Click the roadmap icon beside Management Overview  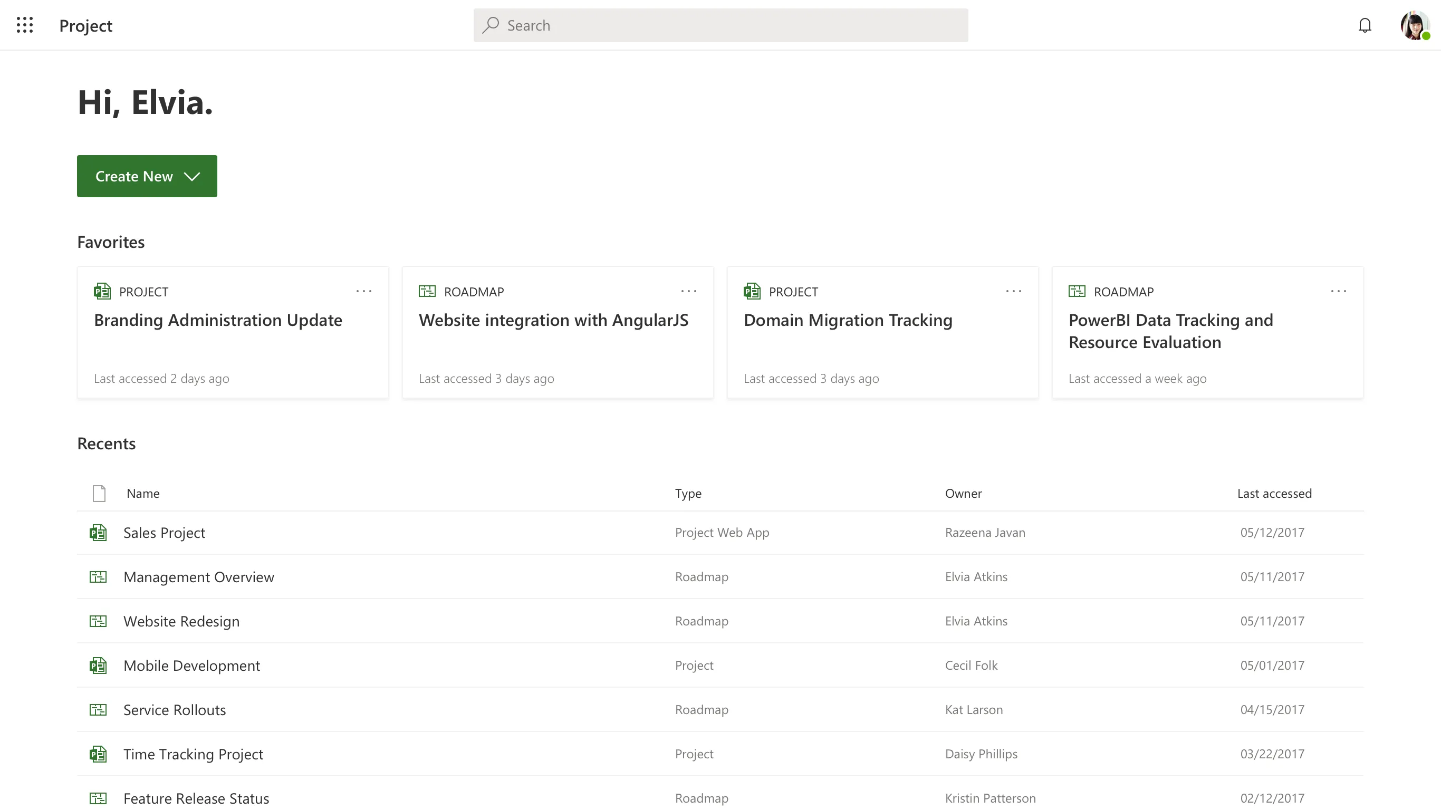(x=98, y=577)
